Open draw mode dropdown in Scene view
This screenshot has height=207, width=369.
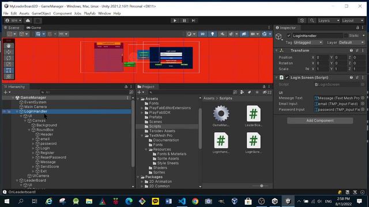coord(191,34)
